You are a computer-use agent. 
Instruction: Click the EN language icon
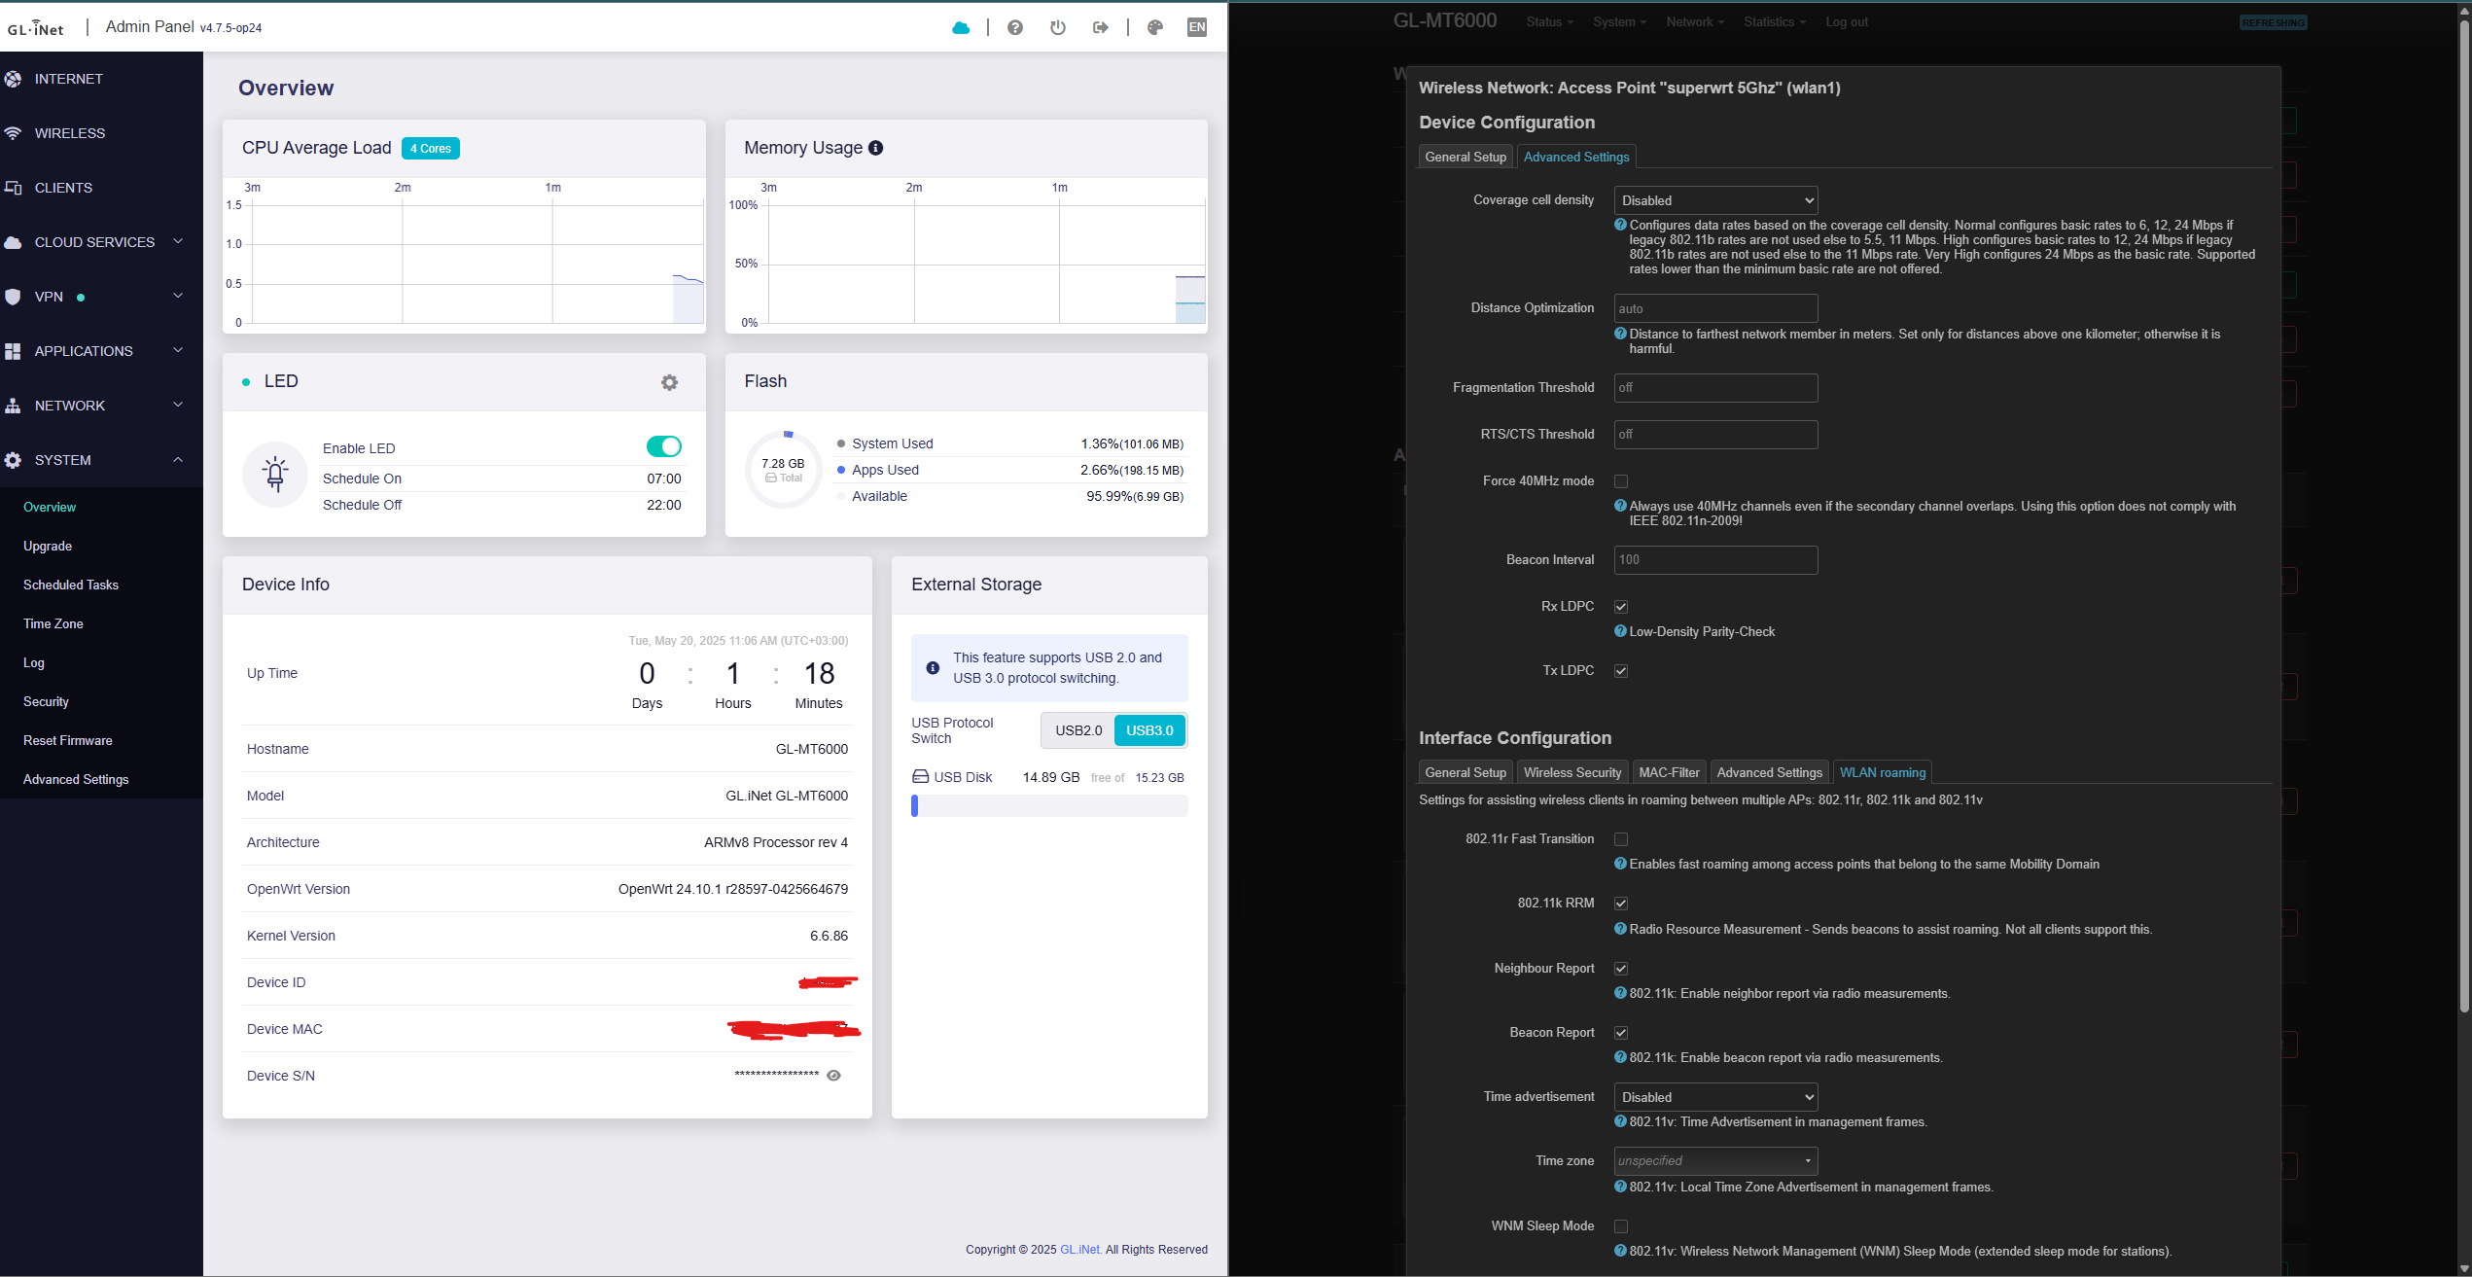(x=1196, y=27)
